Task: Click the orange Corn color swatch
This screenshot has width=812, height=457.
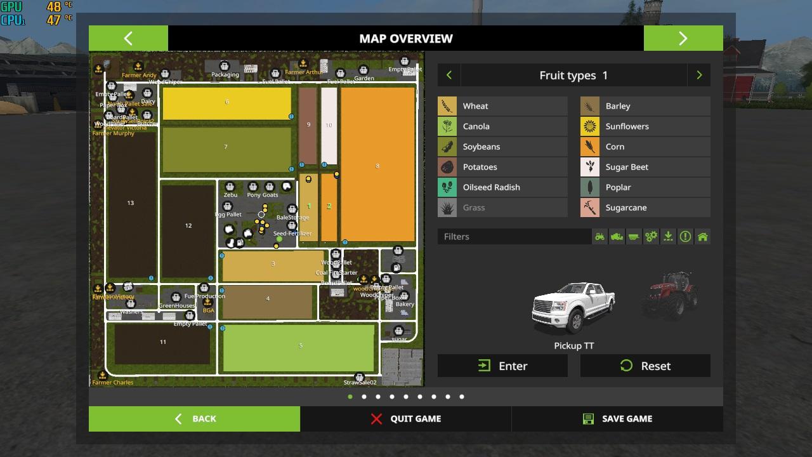Action: 590,147
